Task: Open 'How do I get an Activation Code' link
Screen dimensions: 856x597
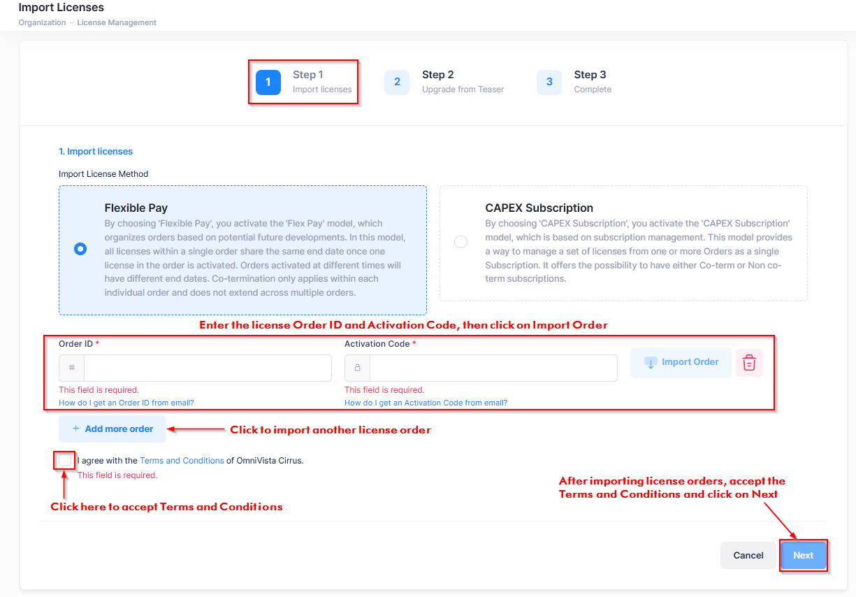Action: 426,403
